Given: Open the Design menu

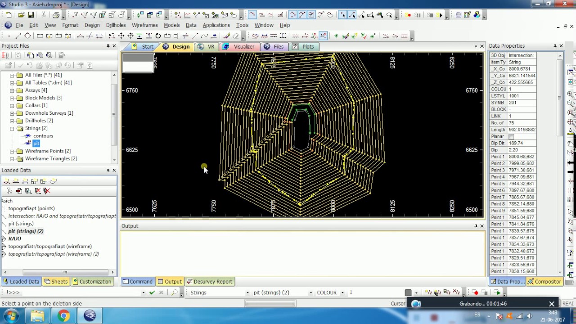Looking at the screenshot, I should [92, 25].
